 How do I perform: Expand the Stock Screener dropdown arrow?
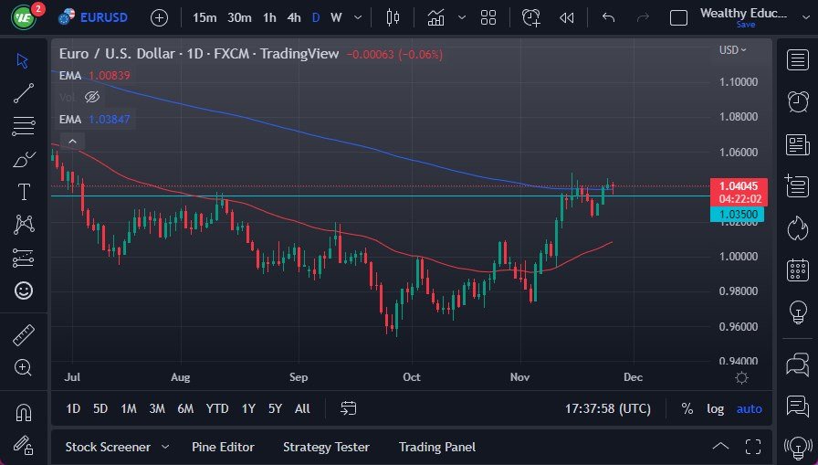pos(165,447)
